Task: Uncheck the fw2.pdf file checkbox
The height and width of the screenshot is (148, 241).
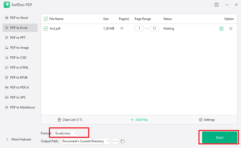Action: click(x=46, y=28)
